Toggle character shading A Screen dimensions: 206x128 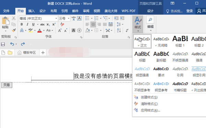click(x=73, y=30)
